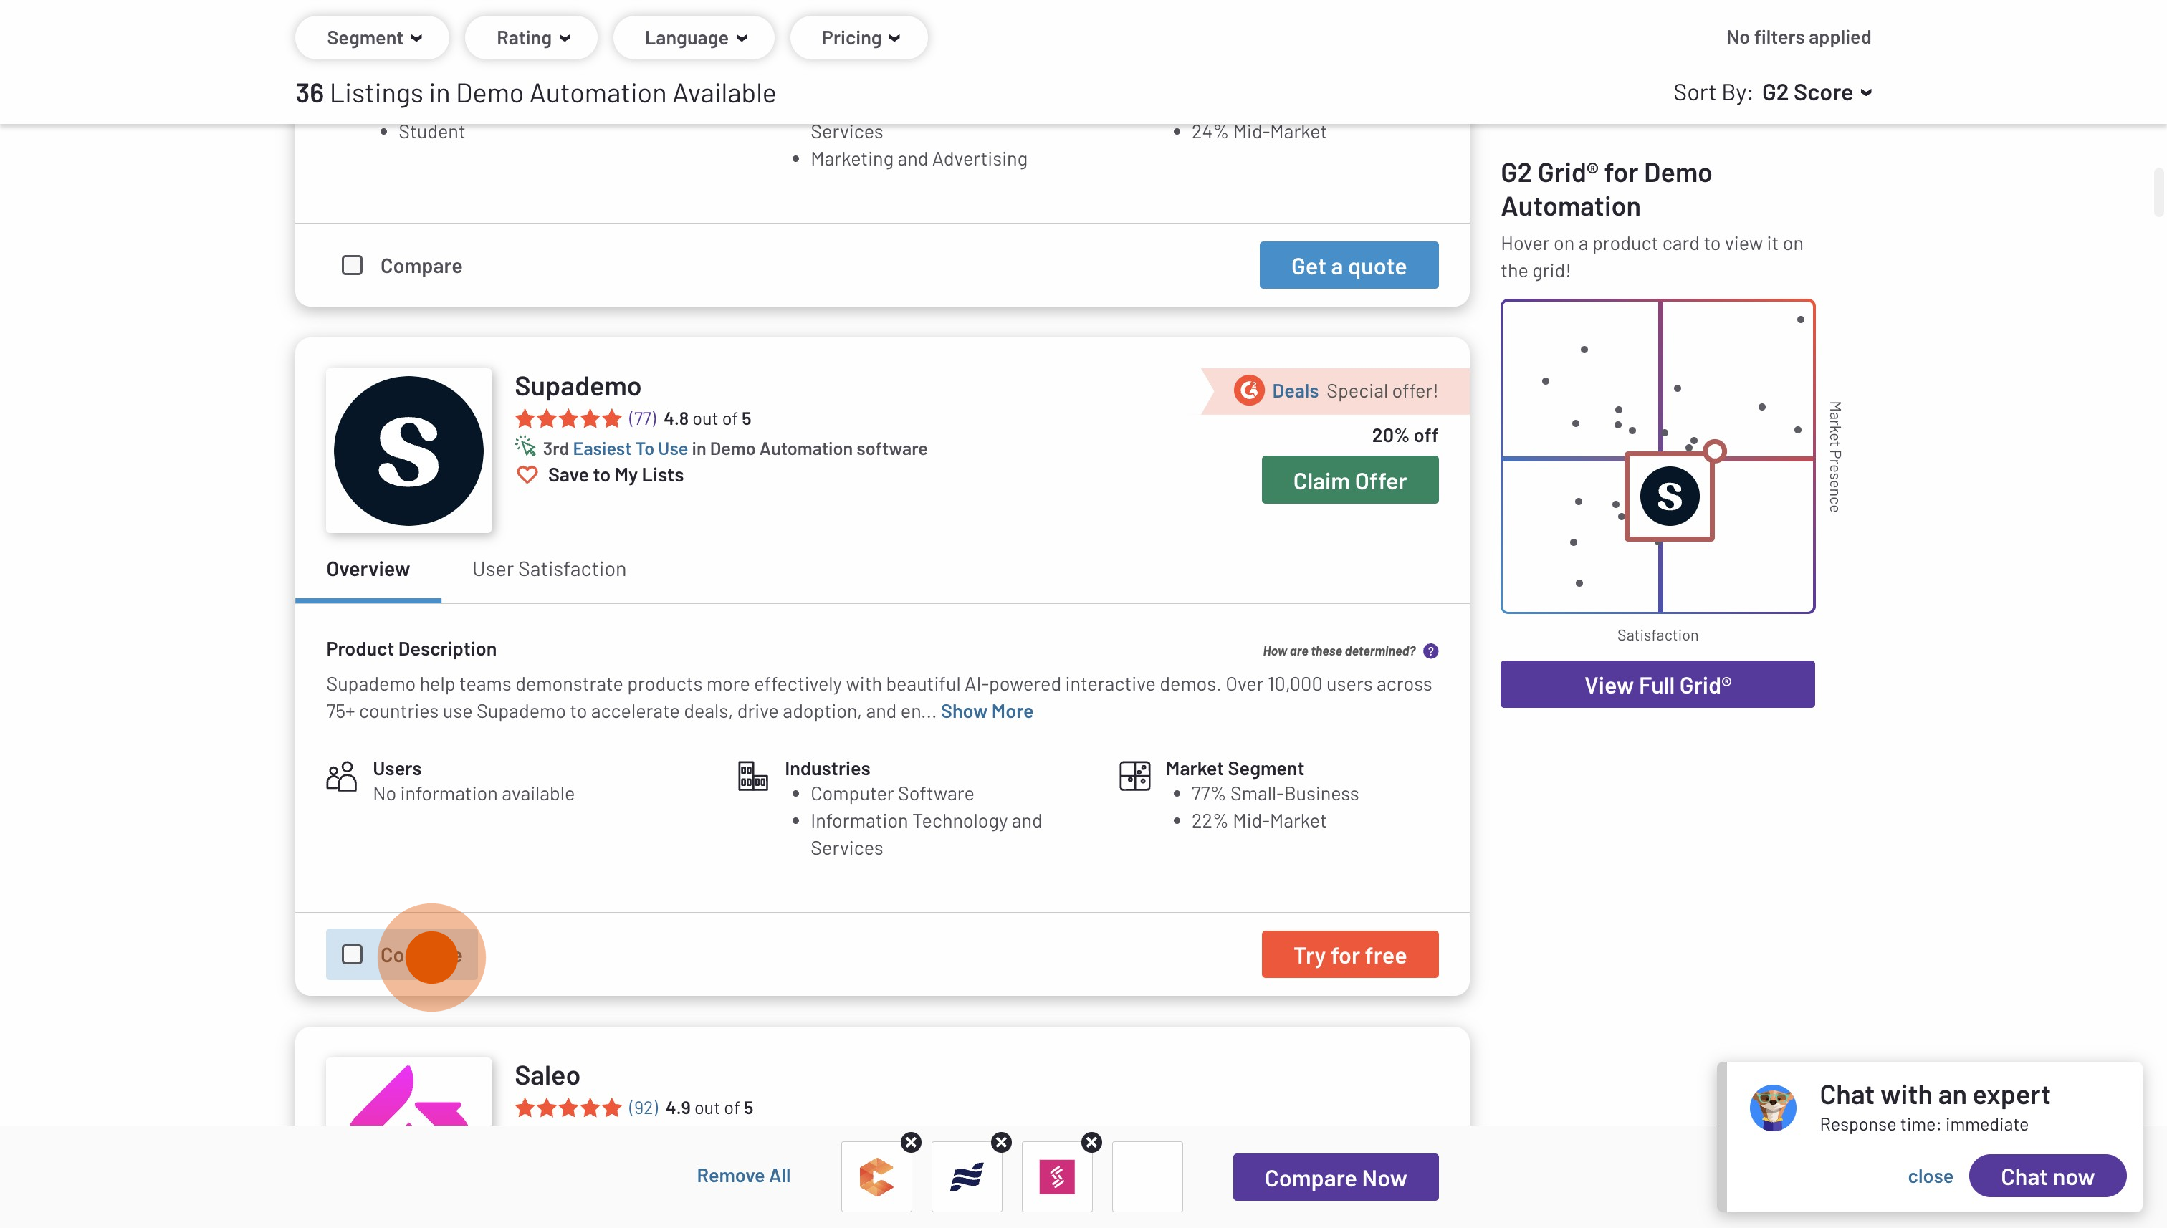Click the G2 Deals logo icon
Image resolution: width=2167 pixels, height=1228 pixels.
1248,390
